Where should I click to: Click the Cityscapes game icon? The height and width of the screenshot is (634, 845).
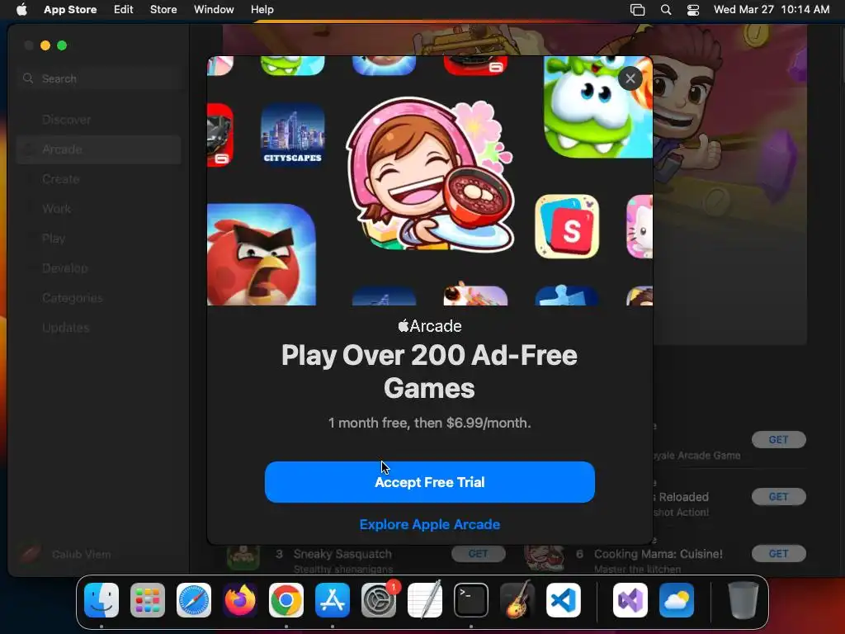[293, 135]
